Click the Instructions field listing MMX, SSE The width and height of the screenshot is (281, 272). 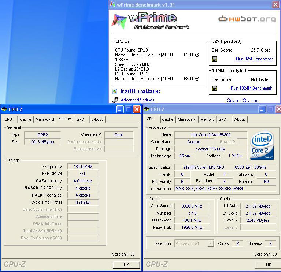pyautogui.click(x=225, y=189)
